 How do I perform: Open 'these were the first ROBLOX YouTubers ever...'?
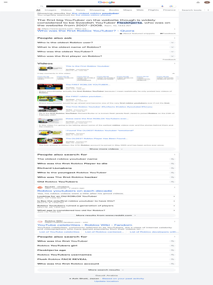click(x=97, y=119)
